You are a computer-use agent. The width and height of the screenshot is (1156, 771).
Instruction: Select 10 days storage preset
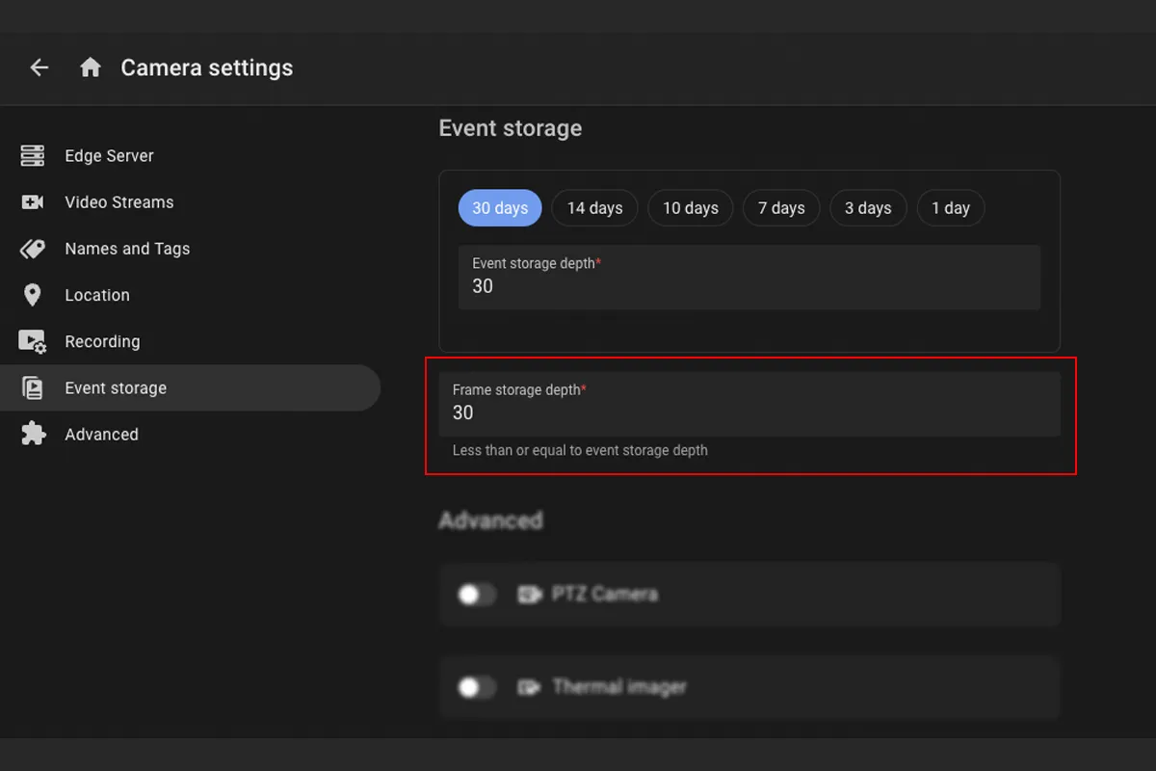(691, 208)
